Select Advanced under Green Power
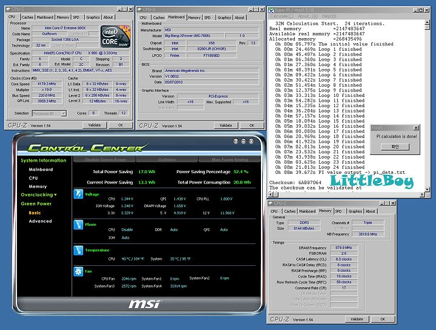The height and width of the screenshot is (330, 436). (41, 221)
